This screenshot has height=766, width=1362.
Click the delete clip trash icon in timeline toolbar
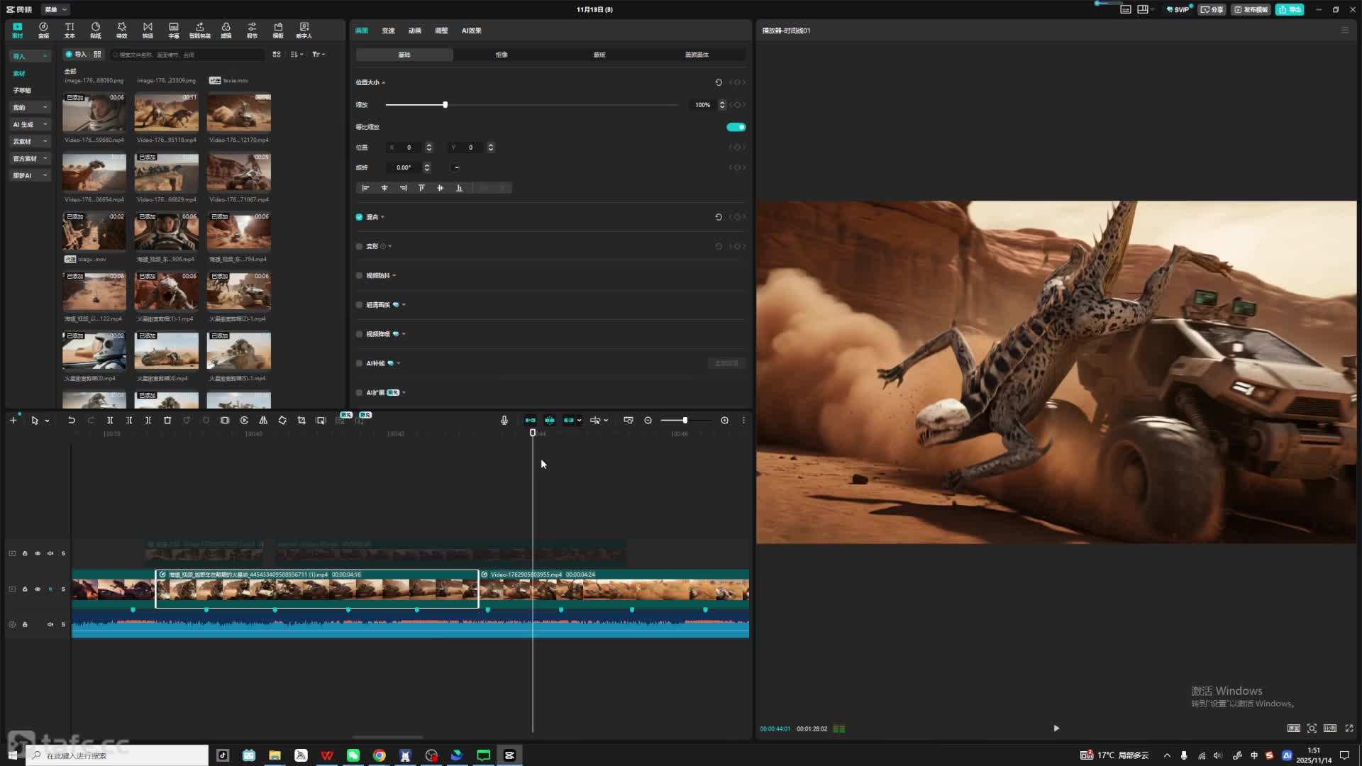[x=167, y=421]
